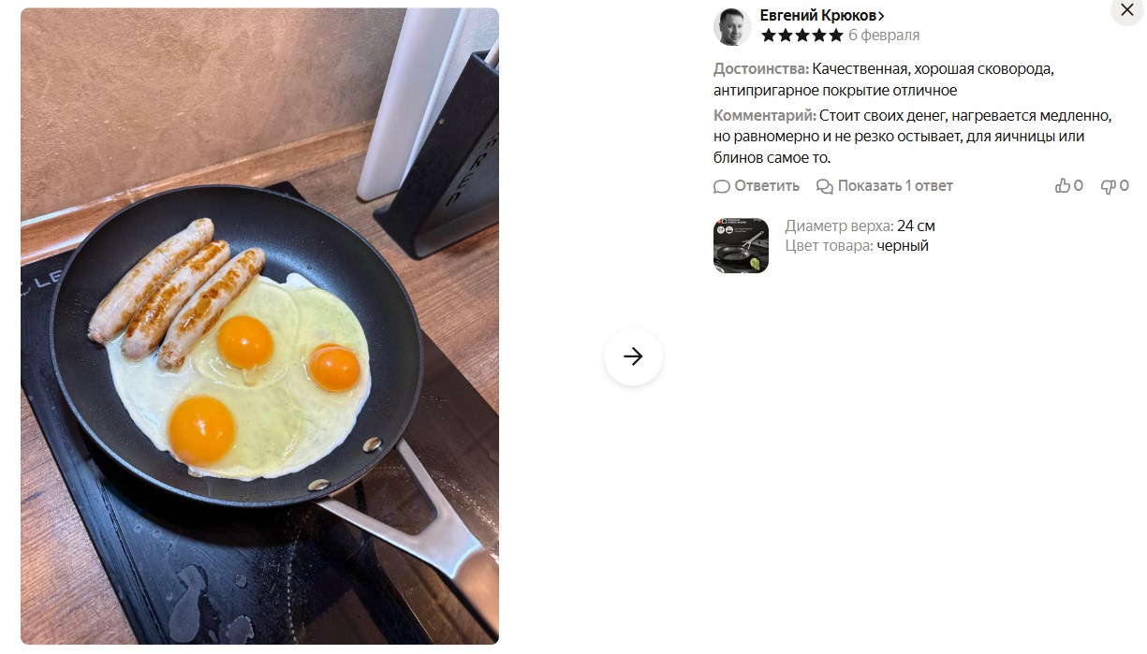This screenshot has width=1147, height=654.
Task: Select the Цвет товара черный value
Action: tap(903, 246)
